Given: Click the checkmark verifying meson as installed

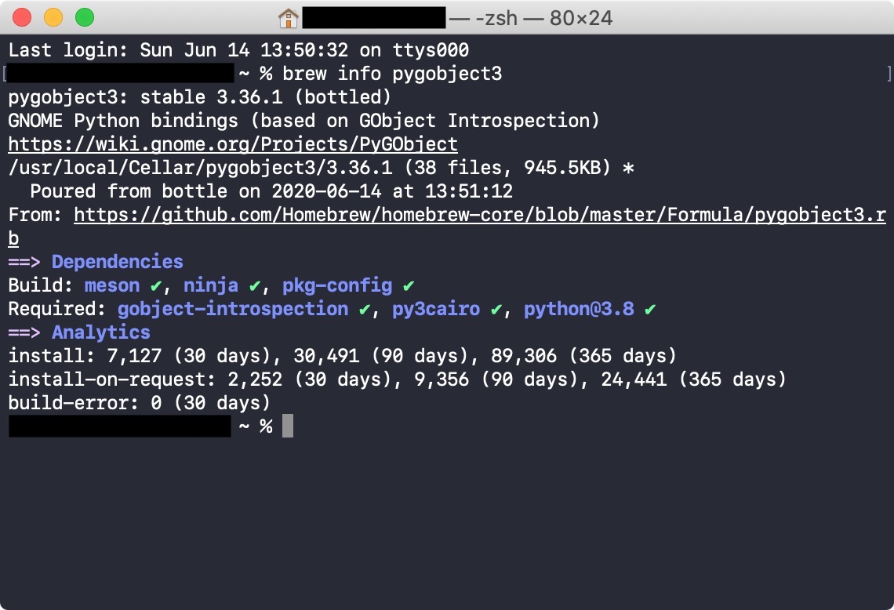Looking at the screenshot, I should pyautogui.click(x=155, y=285).
